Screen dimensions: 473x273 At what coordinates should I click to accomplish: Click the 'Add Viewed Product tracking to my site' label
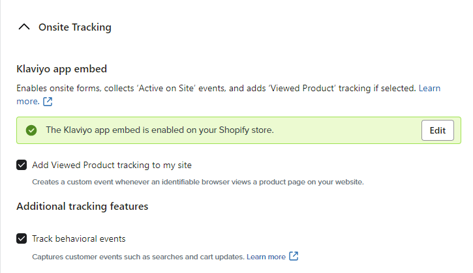tap(112, 165)
